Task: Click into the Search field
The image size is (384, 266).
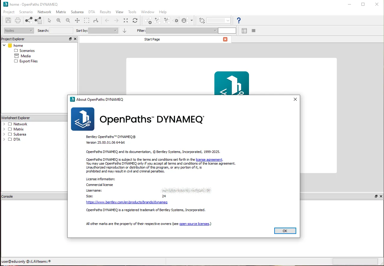Action: pos(61,31)
